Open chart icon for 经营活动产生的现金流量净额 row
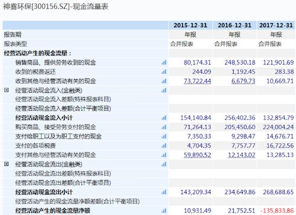The image size is (296, 215). click(x=164, y=211)
